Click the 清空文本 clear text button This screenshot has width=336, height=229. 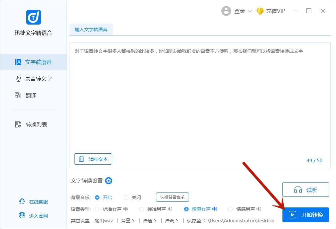(x=93, y=159)
